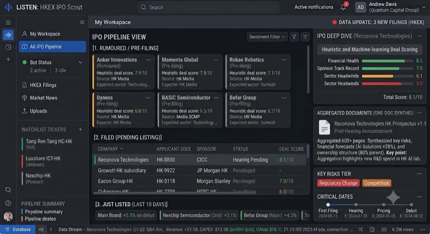Image resolution: width=430 pixels, height=234 pixels.
Task: Open the user account dropdown chevron
Action: pos(424,7)
